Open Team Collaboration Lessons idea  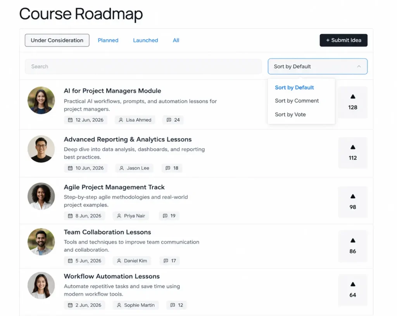107,232
